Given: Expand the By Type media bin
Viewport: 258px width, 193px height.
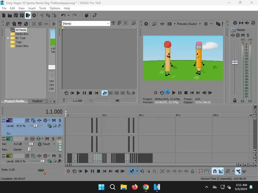Looking at the screenshot, I should tap(8, 38).
